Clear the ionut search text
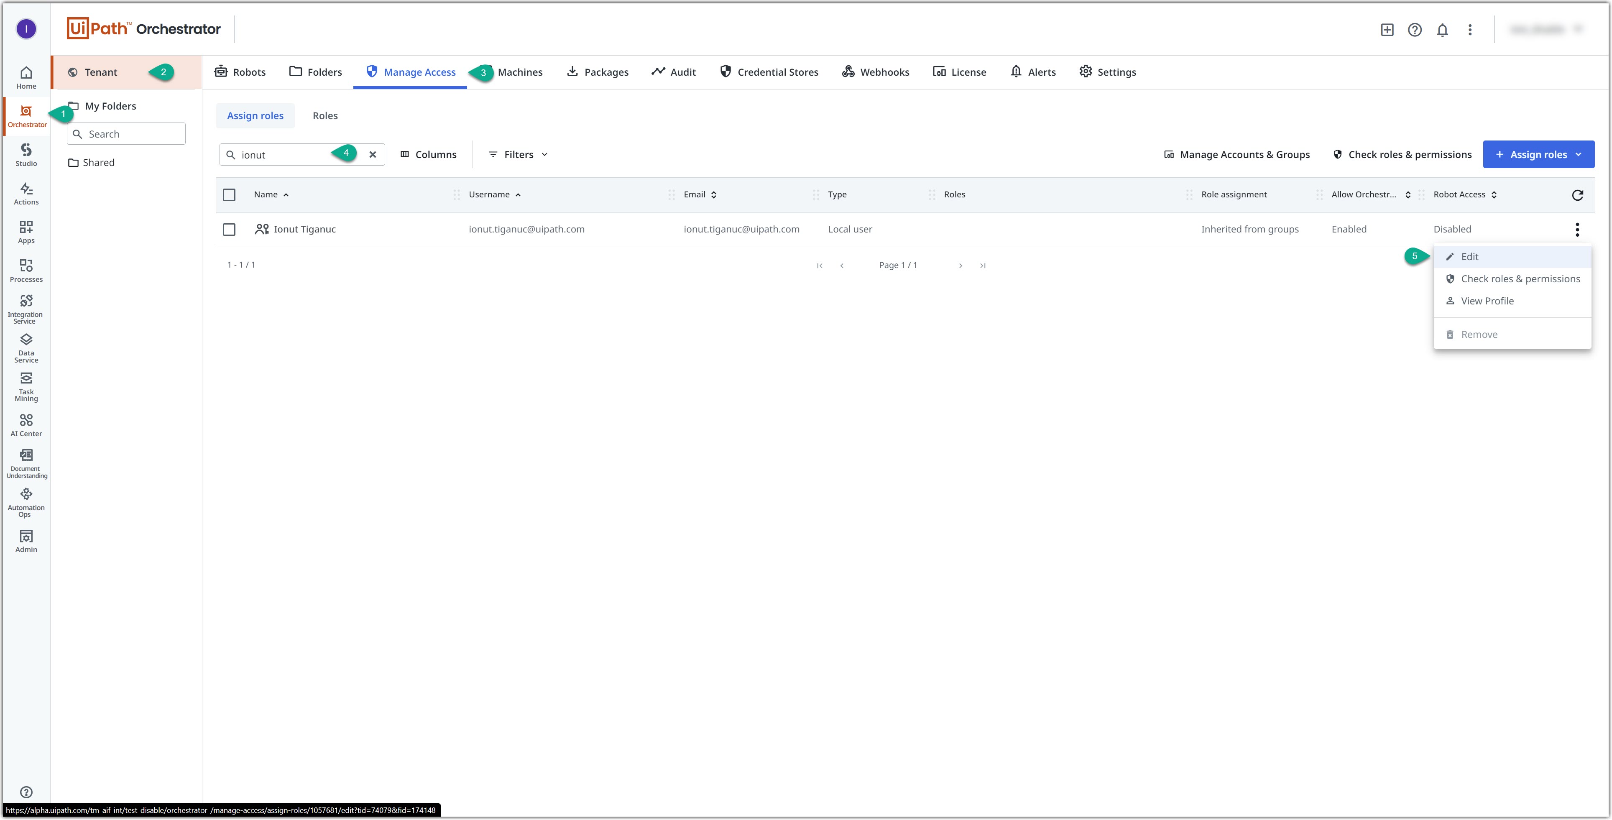Screen dimensions: 1612x820 tap(372, 154)
